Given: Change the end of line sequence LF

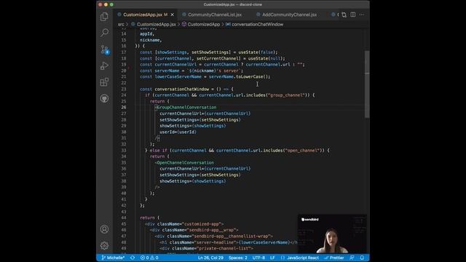Looking at the screenshot, I should pyautogui.click(x=272, y=258).
